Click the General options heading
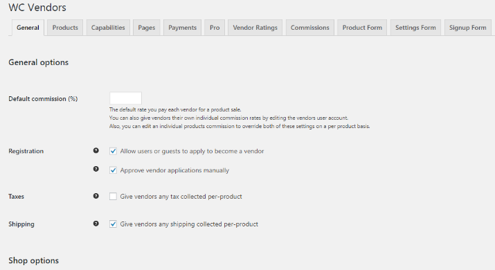Screen dimensions: 495x270 click(x=39, y=62)
